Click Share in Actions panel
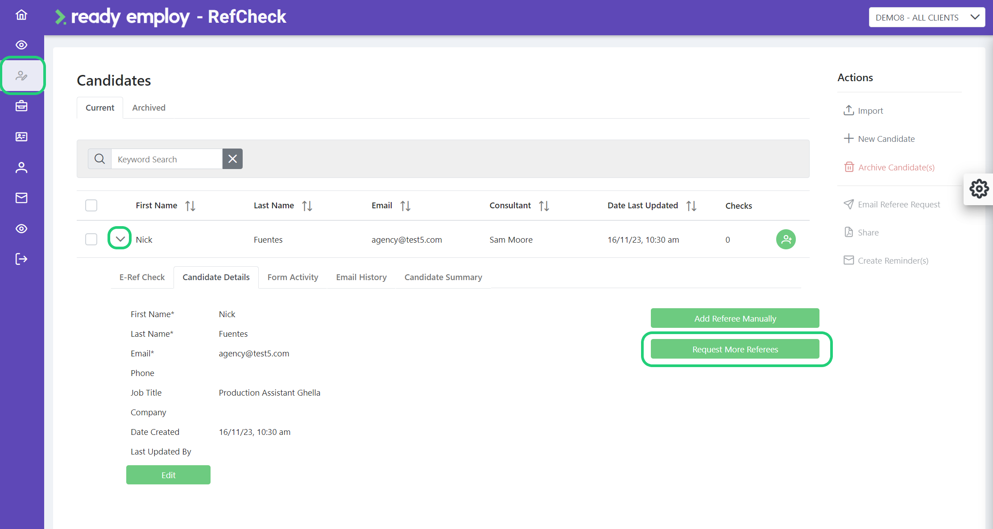This screenshot has height=529, width=993. pyautogui.click(x=861, y=232)
